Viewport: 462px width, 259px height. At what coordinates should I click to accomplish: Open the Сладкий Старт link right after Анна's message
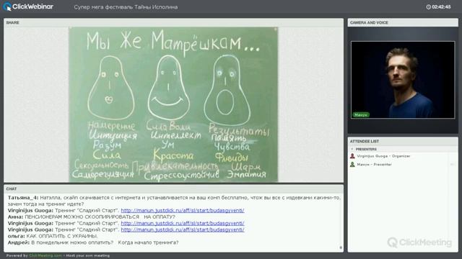pyautogui.click(x=183, y=223)
